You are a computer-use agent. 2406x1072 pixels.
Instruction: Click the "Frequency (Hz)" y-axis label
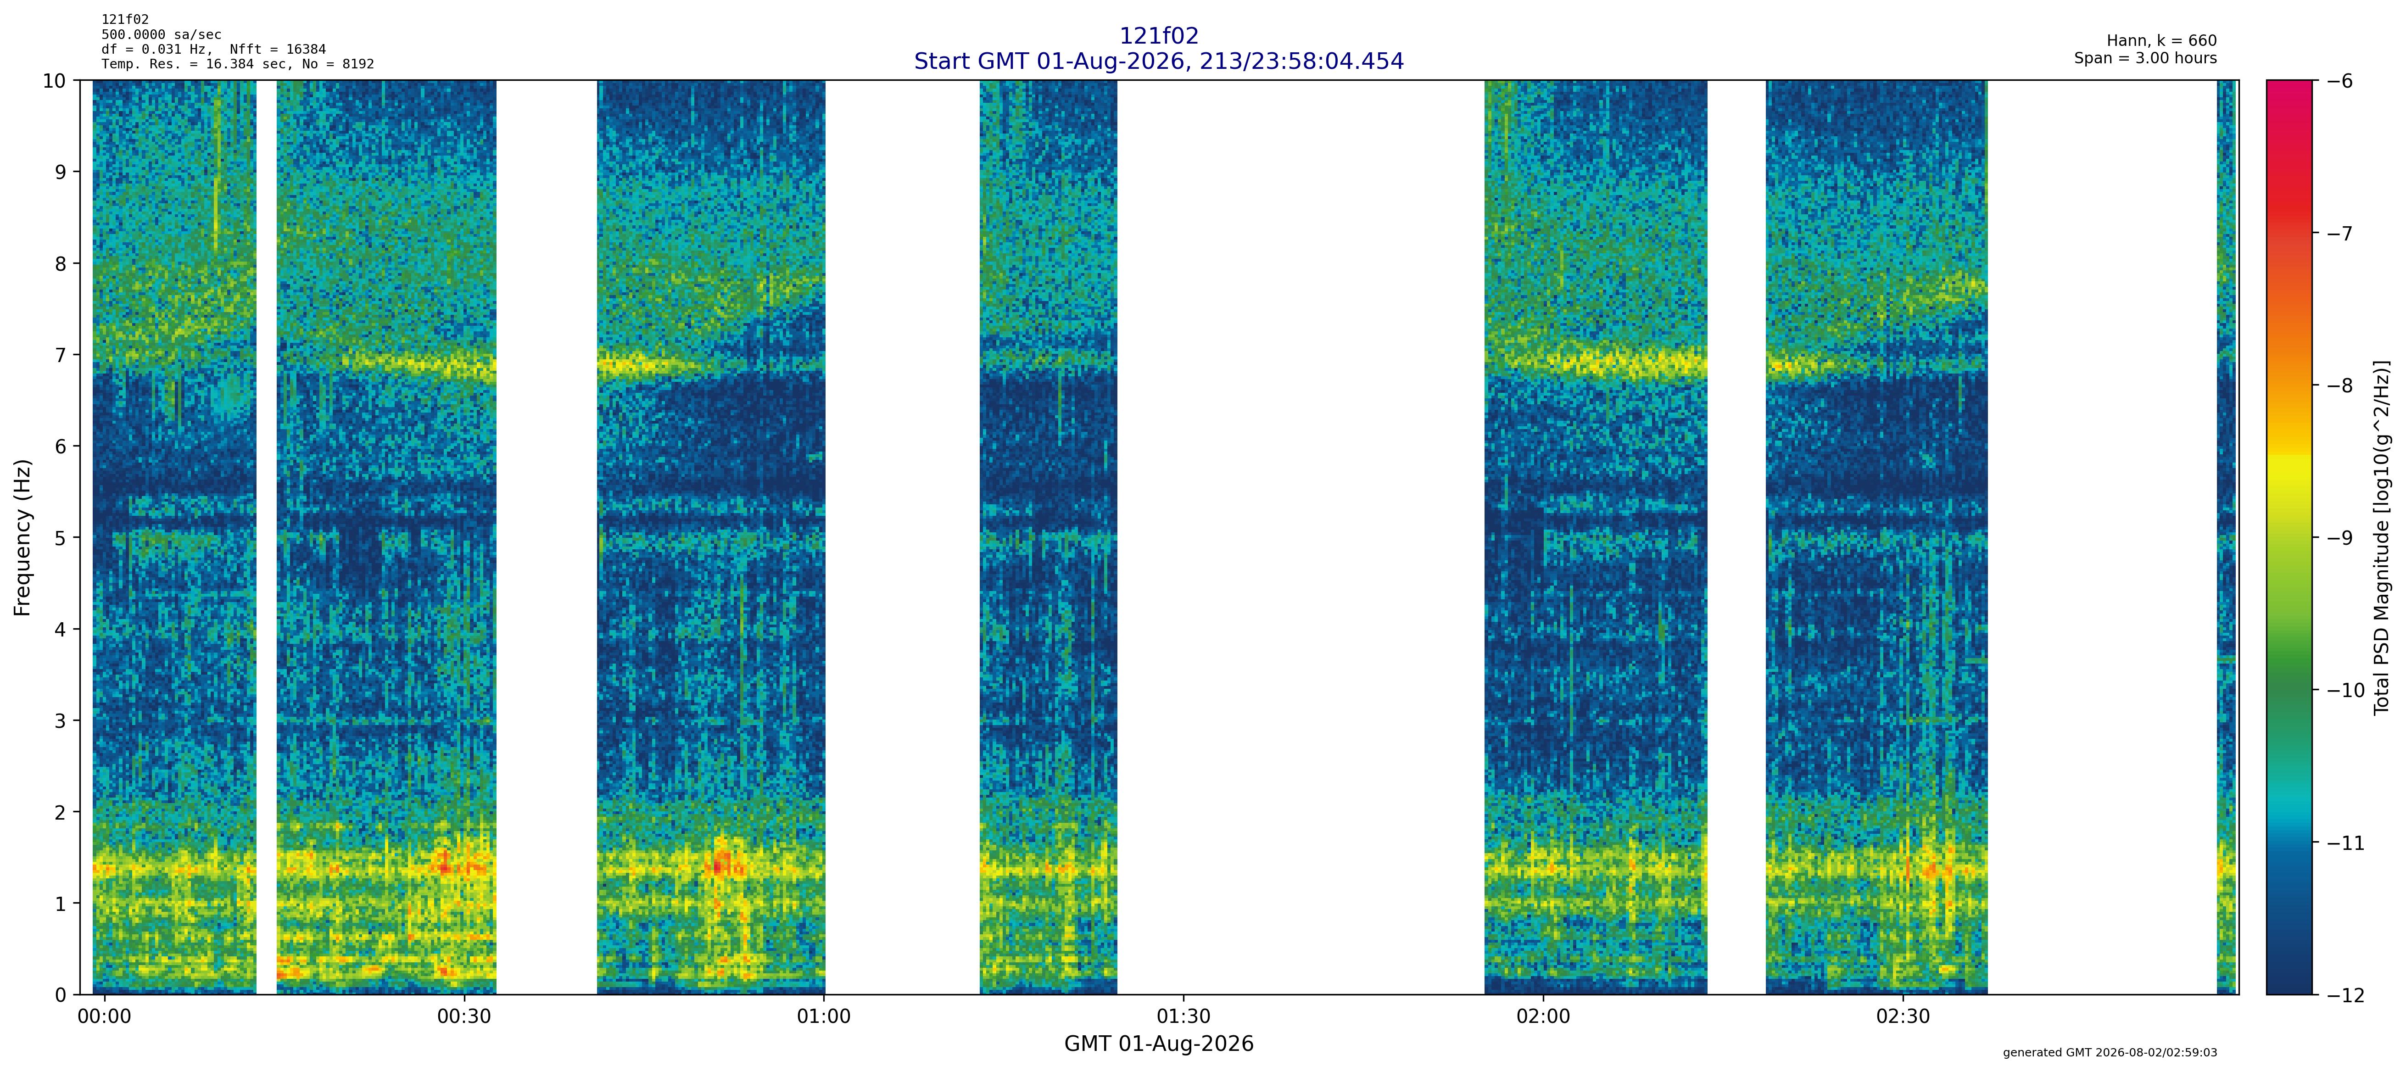pyautogui.click(x=22, y=537)
